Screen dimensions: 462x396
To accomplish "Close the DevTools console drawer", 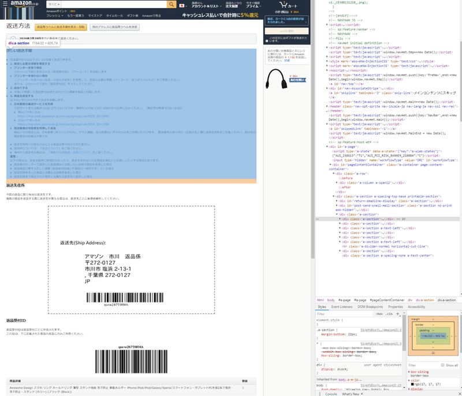I will coord(460,394).
